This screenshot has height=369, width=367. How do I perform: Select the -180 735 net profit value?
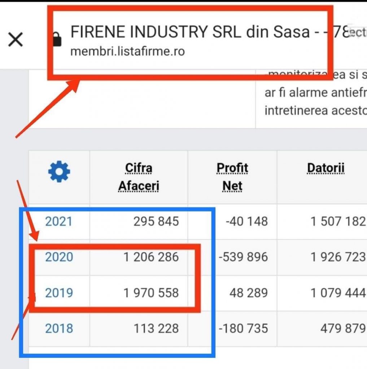(243, 328)
